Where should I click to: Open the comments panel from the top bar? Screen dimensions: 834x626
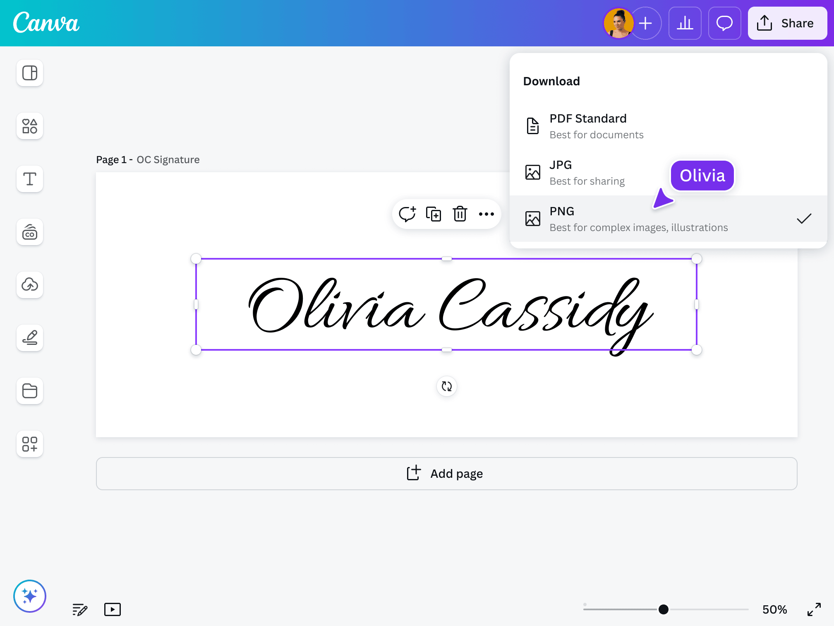coord(724,23)
